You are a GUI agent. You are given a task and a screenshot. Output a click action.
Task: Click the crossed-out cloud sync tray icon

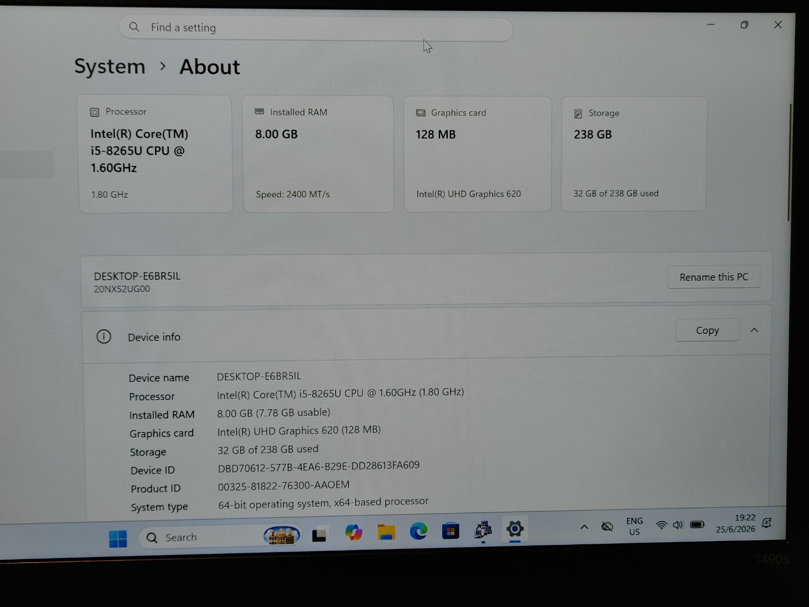[x=607, y=527]
